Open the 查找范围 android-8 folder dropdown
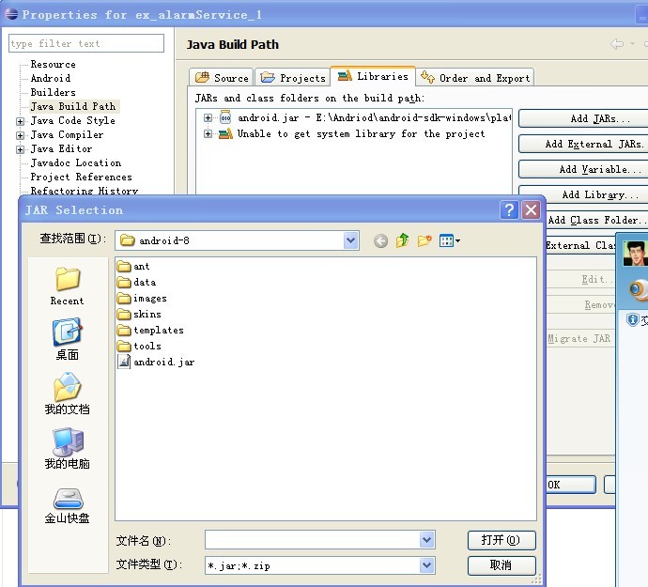 tap(350, 240)
